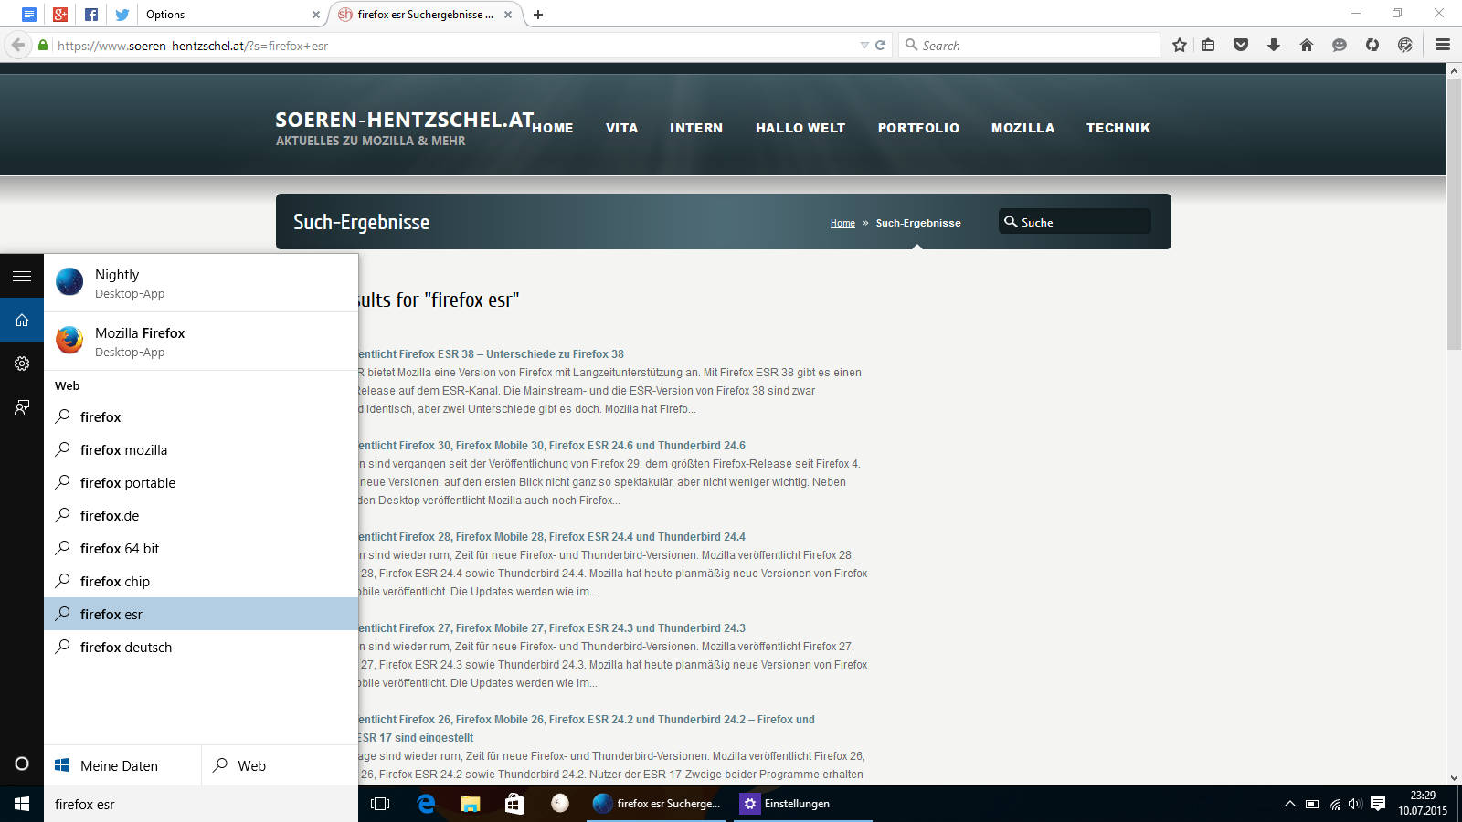Image resolution: width=1462 pixels, height=822 pixels.
Task: Open the Edge browser from taskbar
Action: (x=426, y=804)
